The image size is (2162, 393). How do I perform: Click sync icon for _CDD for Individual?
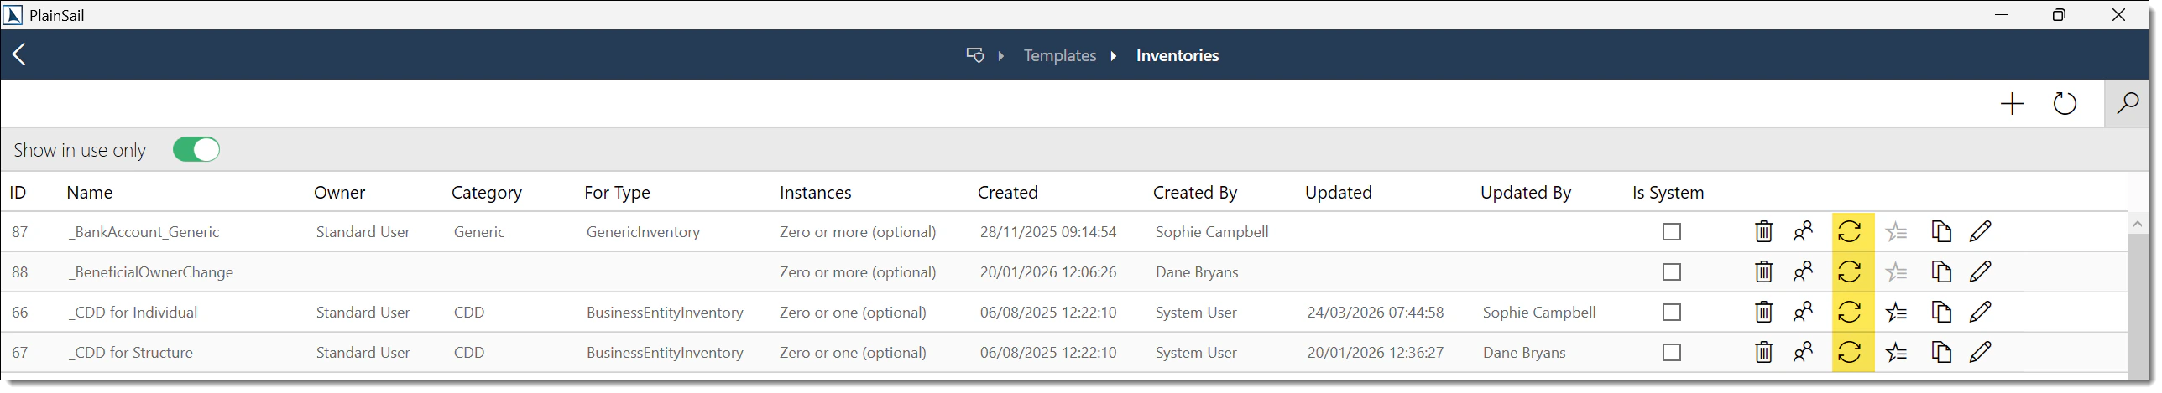click(x=1850, y=312)
